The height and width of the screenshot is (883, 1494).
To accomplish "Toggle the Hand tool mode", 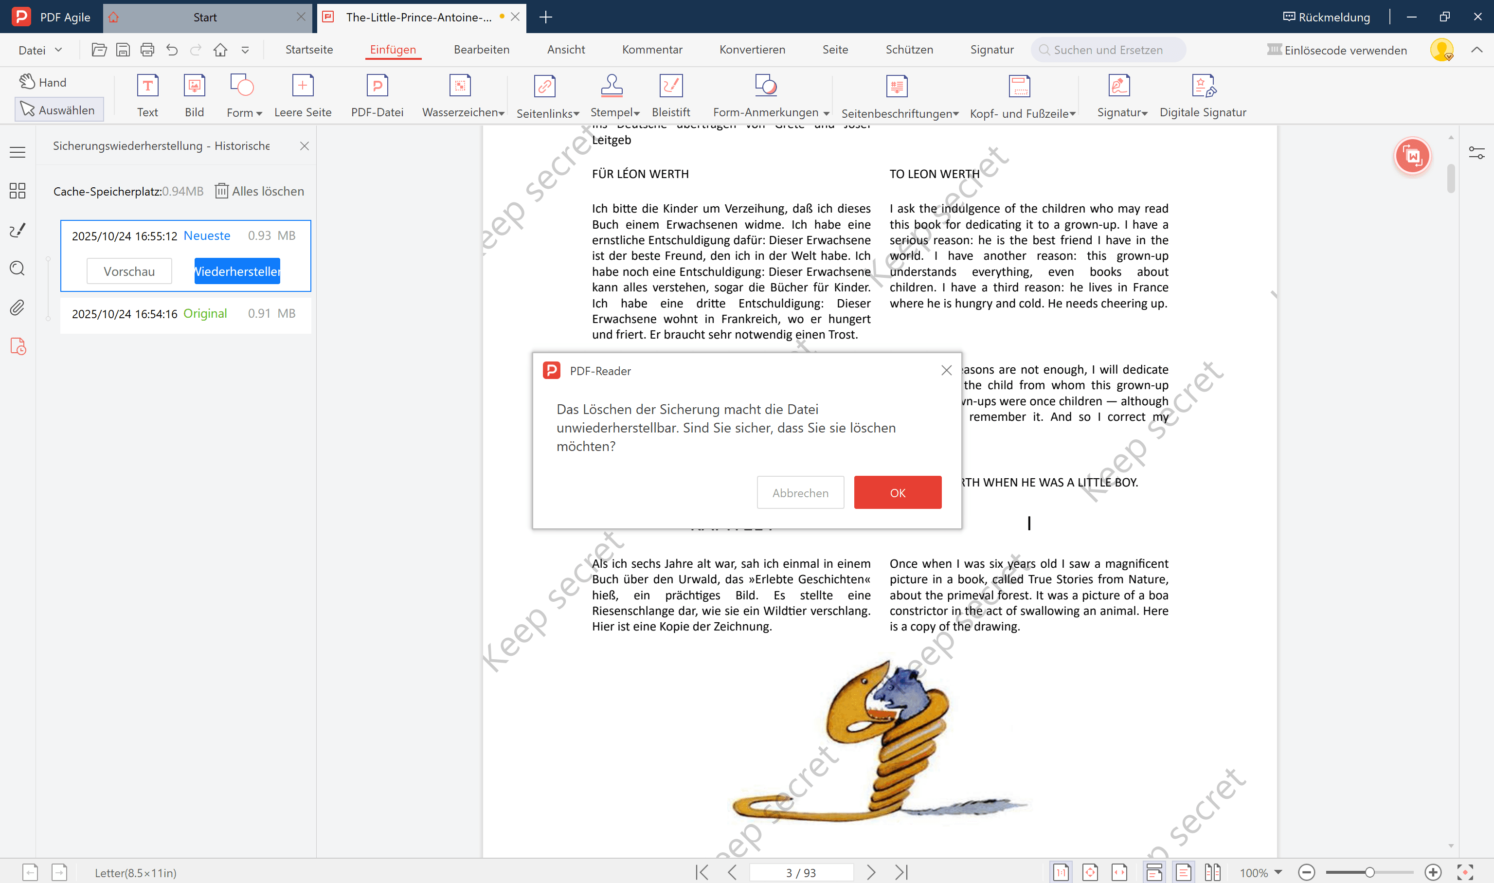I will [x=43, y=82].
